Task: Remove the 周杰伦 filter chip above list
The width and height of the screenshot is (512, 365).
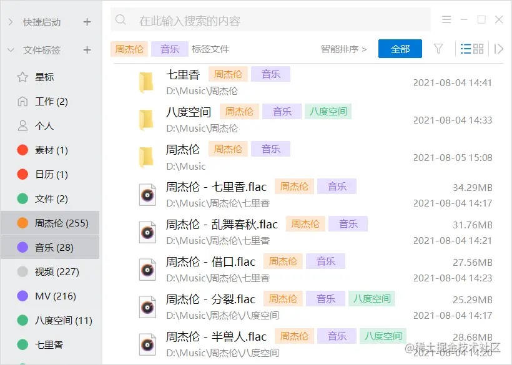Action: point(129,49)
